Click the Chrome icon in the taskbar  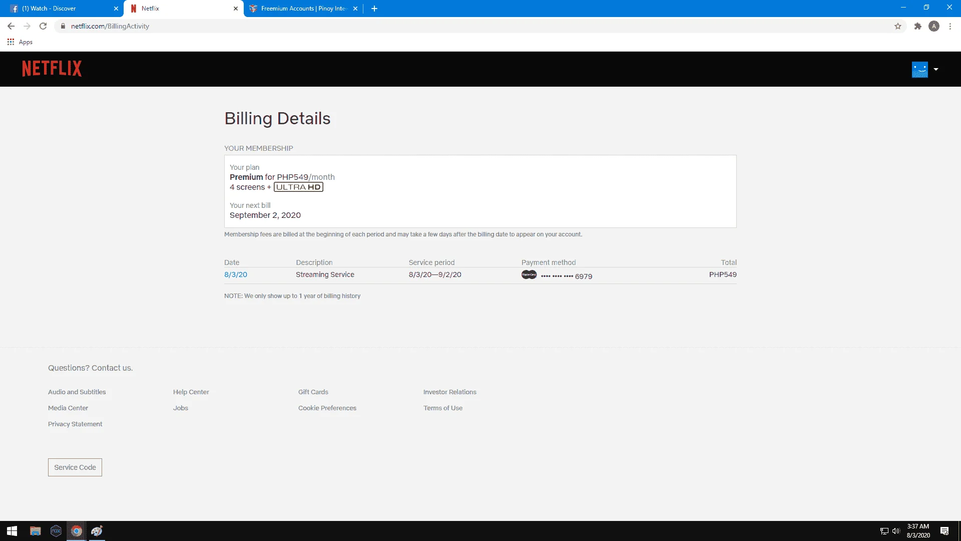(76, 531)
